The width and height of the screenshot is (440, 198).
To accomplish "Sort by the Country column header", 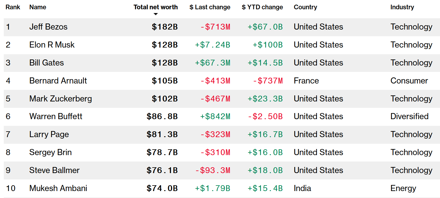I will (x=305, y=7).
